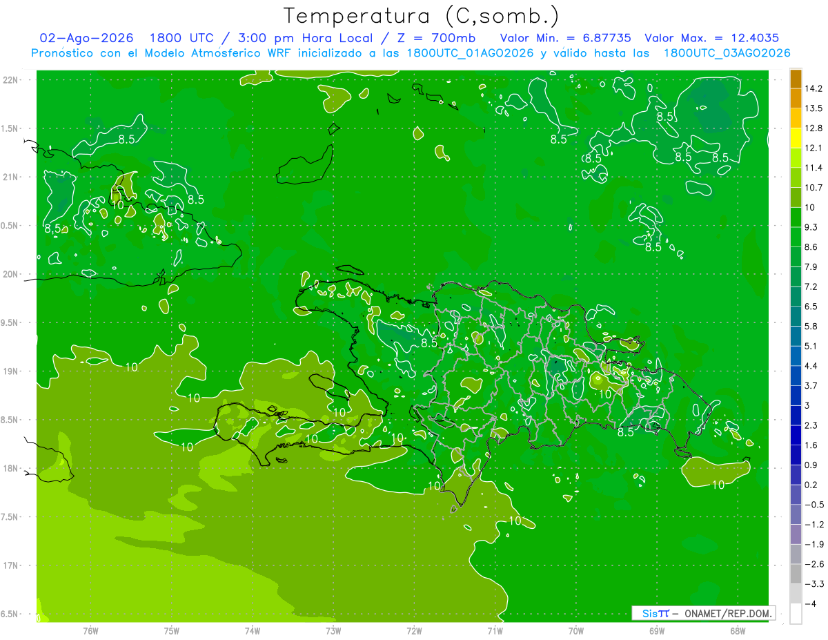828x640 pixels.
Task: Click "Valor Max. = 12.4035"
Action: tap(711, 38)
